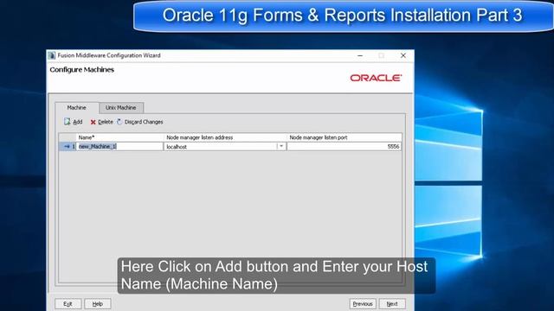Click the Help button
Image resolution: width=554 pixels, height=311 pixels.
click(x=98, y=303)
